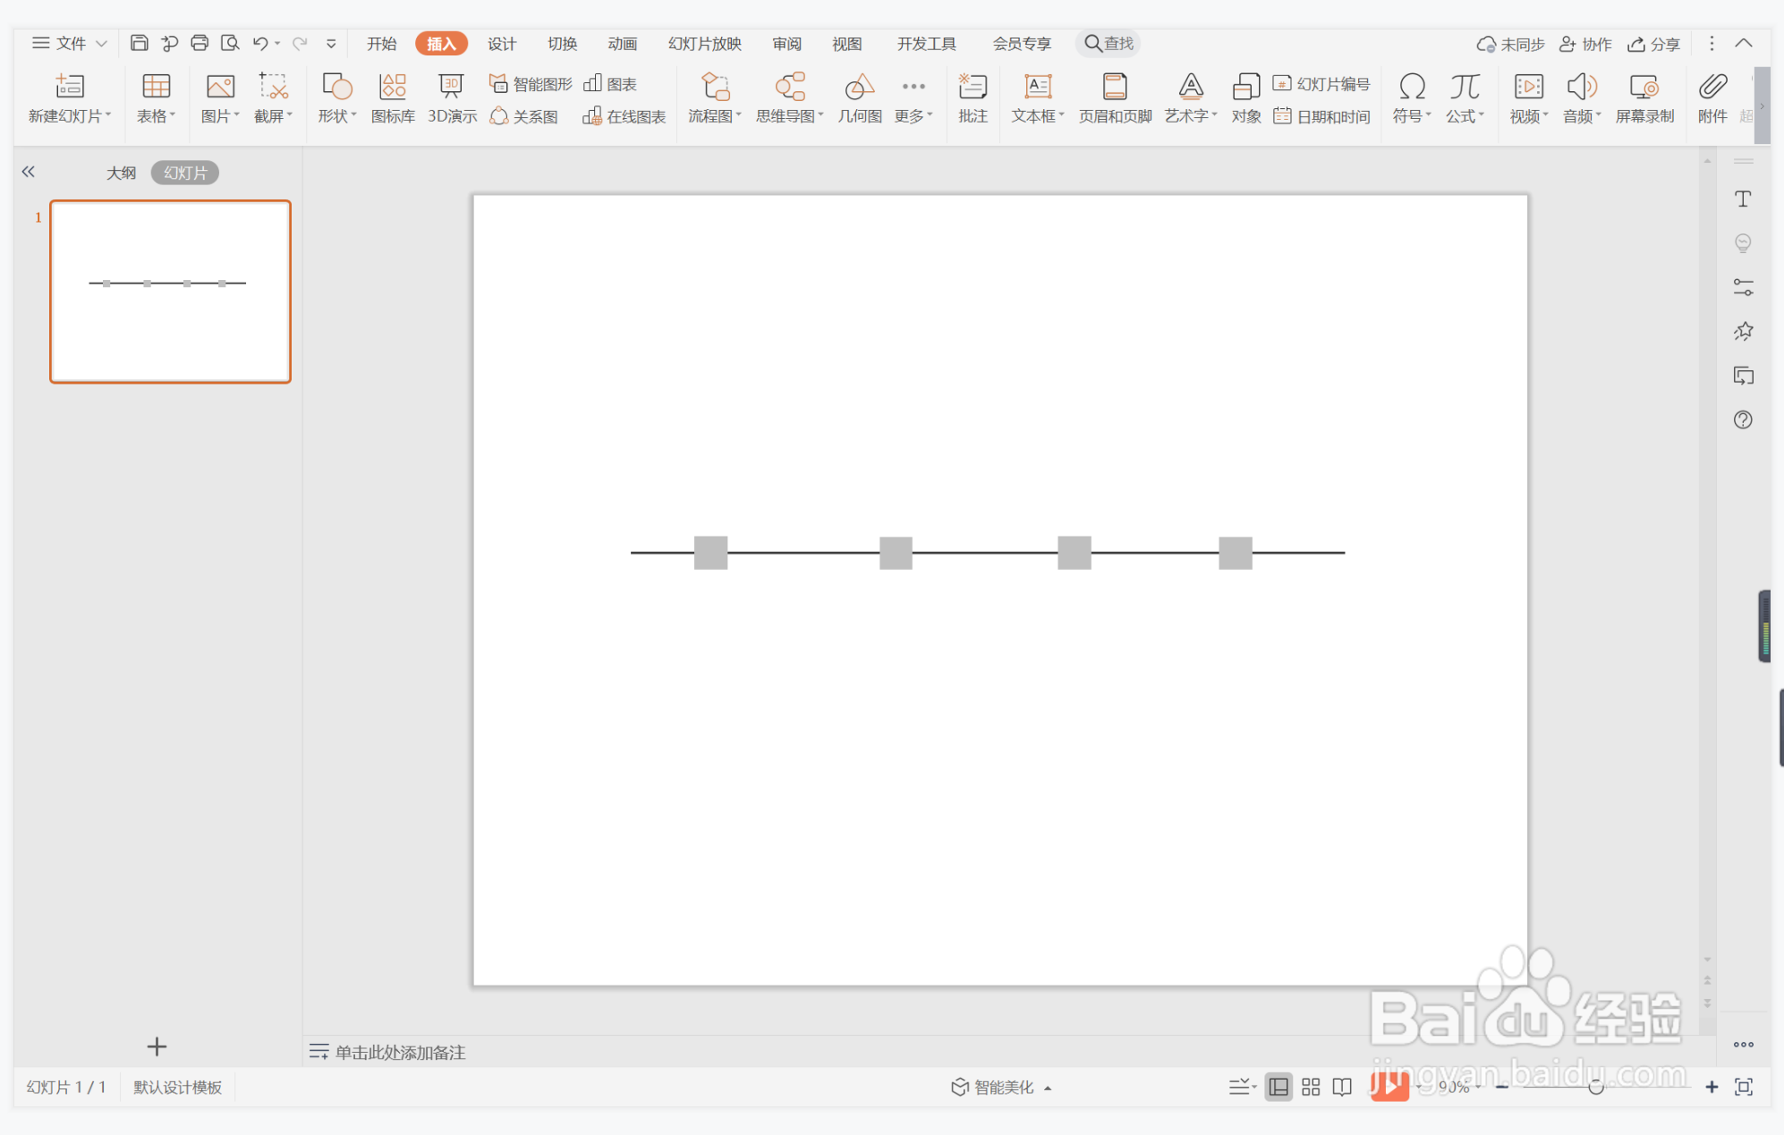Insert slide number (幻灯片编号)
This screenshot has width=1784, height=1135.
pyautogui.click(x=1321, y=84)
